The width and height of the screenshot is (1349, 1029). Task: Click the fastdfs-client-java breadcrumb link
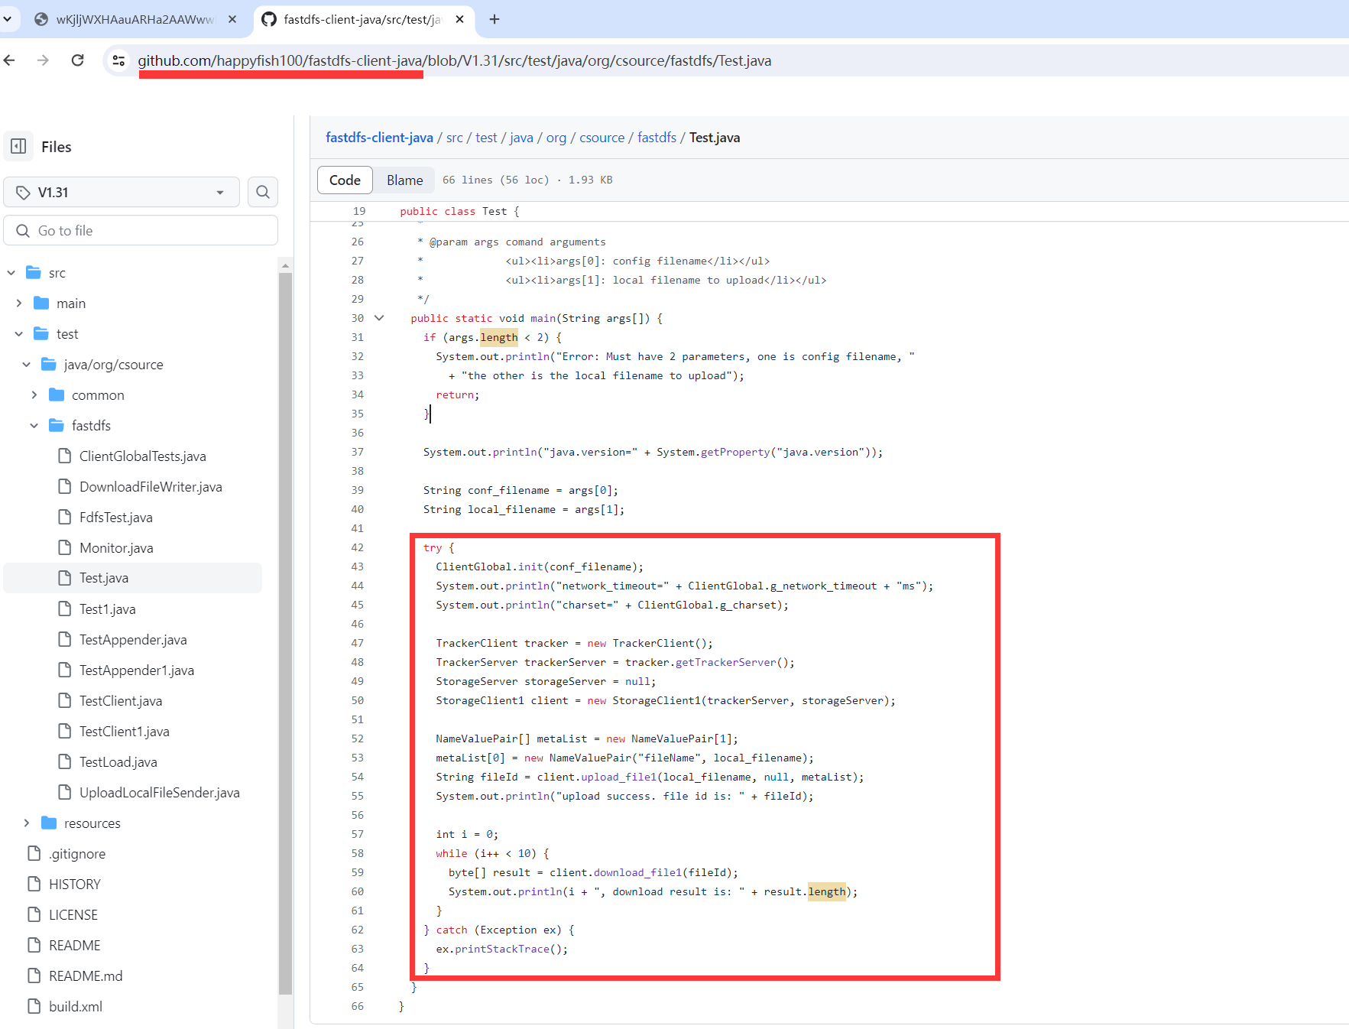(379, 138)
